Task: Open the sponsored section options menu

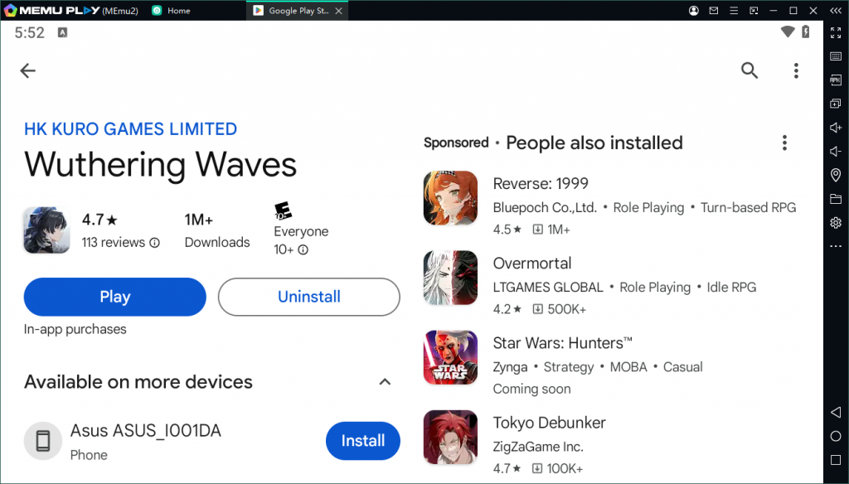Action: pos(784,142)
